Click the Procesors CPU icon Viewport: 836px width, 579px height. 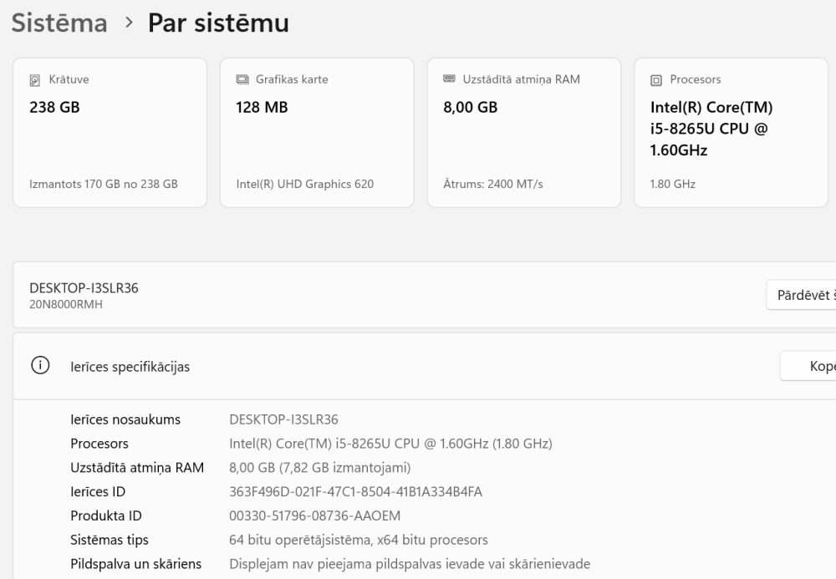pos(656,80)
